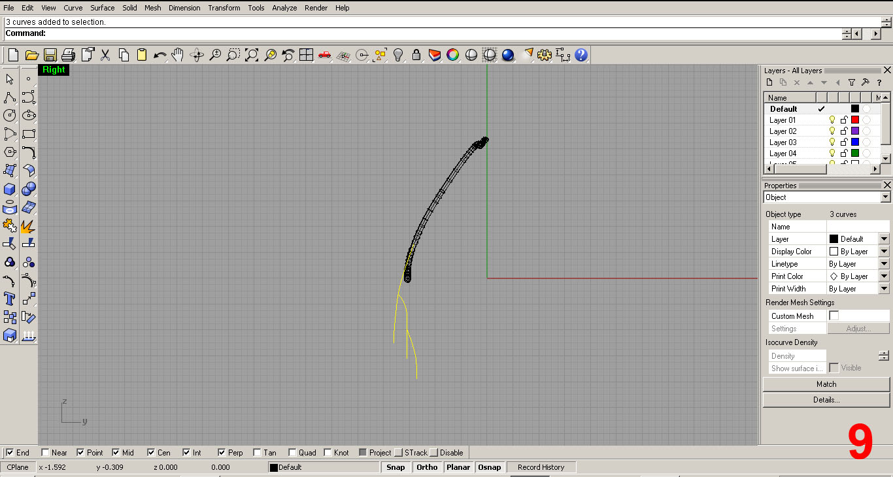Toggle the End osnap checkbox
Viewport: 893px width, 477px height.
pyautogui.click(x=10, y=452)
